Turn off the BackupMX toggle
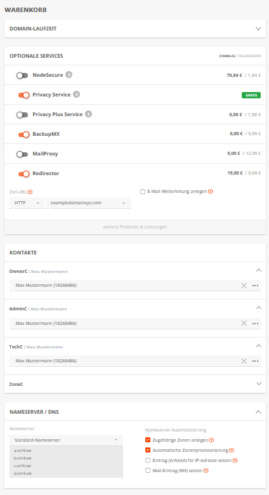 click(23, 135)
